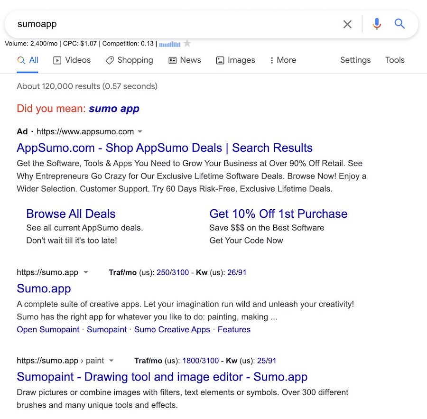Switch to the Shopping tab
This screenshot has width=427, height=419.
pos(130,60)
